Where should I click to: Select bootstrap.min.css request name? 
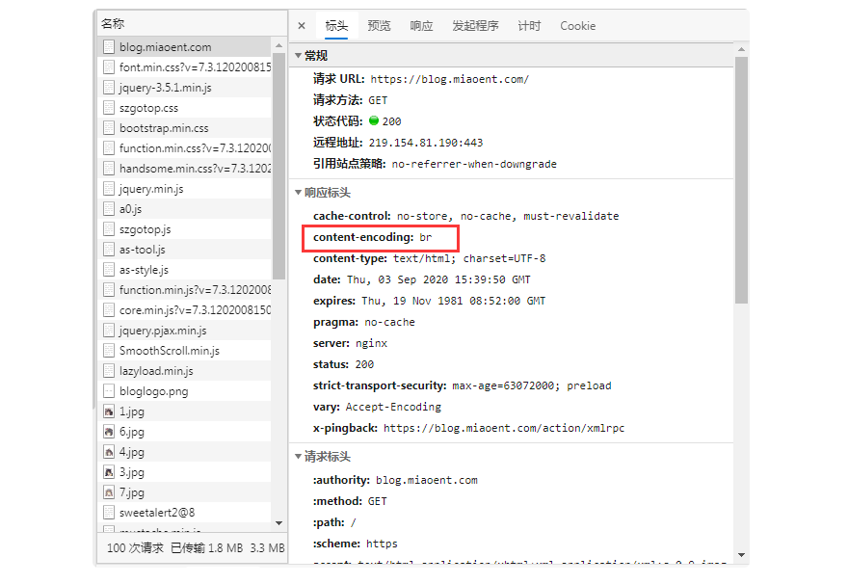pos(164,128)
